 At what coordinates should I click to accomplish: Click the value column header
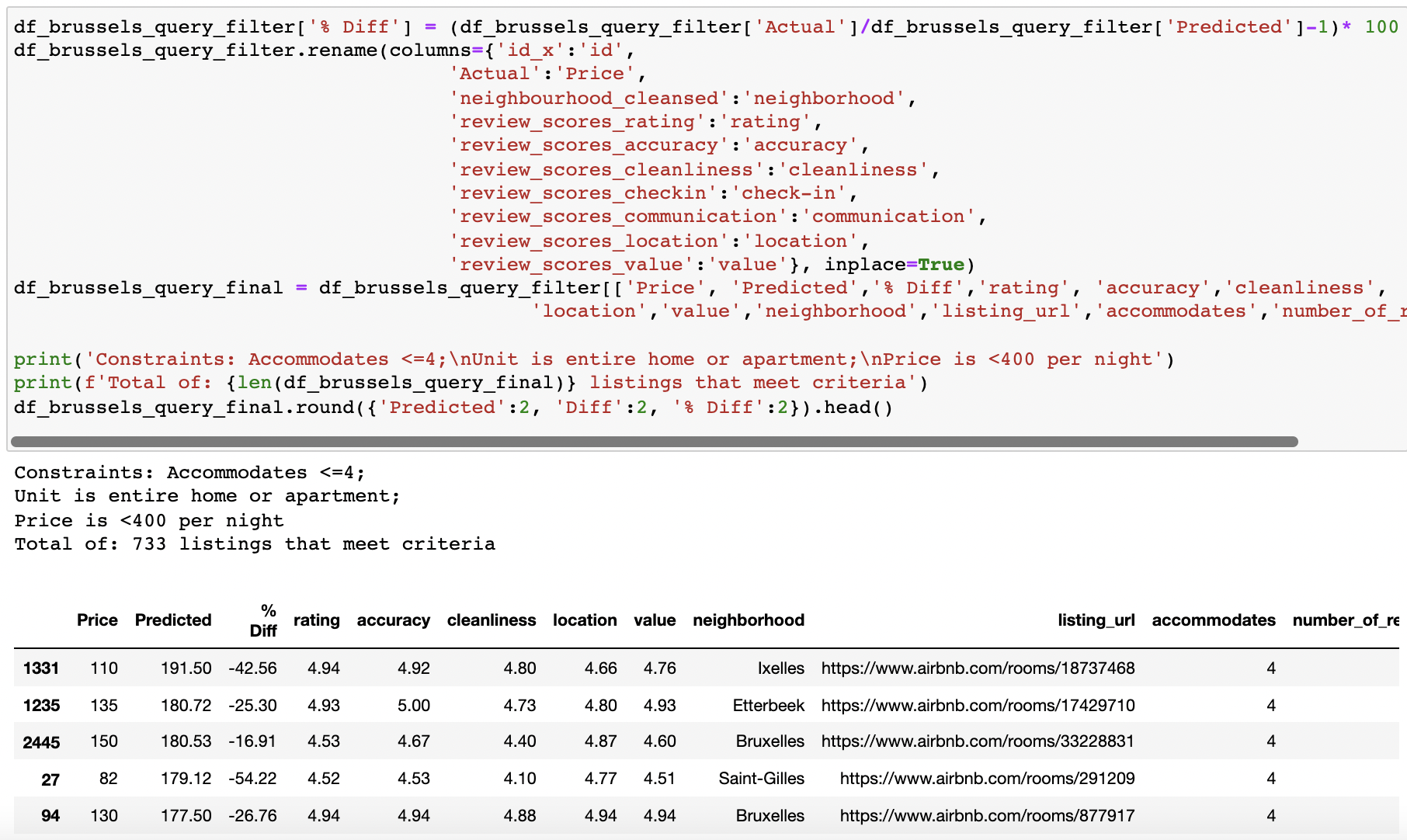pyautogui.click(x=655, y=620)
